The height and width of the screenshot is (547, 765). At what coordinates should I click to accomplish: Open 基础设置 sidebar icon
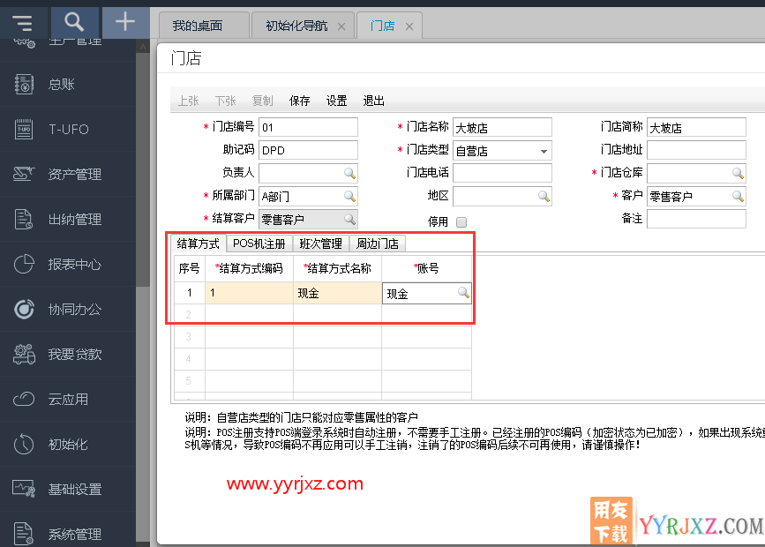[x=24, y=489]
